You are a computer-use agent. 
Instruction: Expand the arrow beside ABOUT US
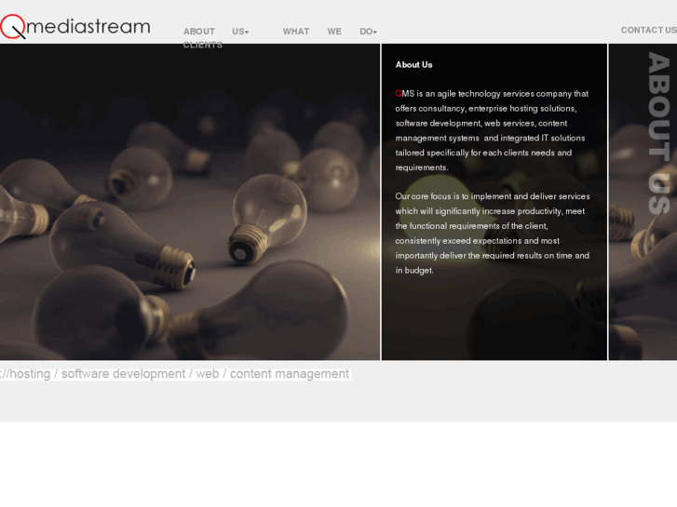[x=247, y=32]
